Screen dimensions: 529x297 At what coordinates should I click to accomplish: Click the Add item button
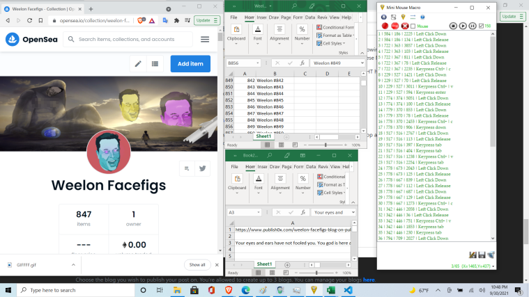(190, 64)
